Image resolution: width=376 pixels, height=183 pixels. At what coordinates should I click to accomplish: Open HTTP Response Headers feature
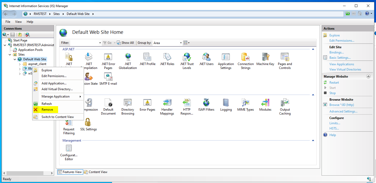point(187,107)
